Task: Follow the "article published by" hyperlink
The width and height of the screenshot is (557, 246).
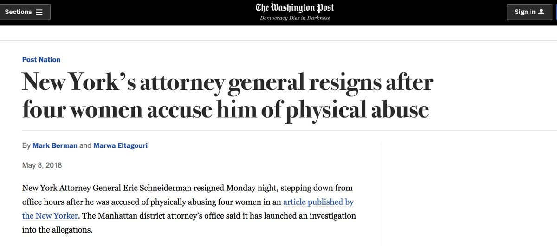Action: click(318, 202)
